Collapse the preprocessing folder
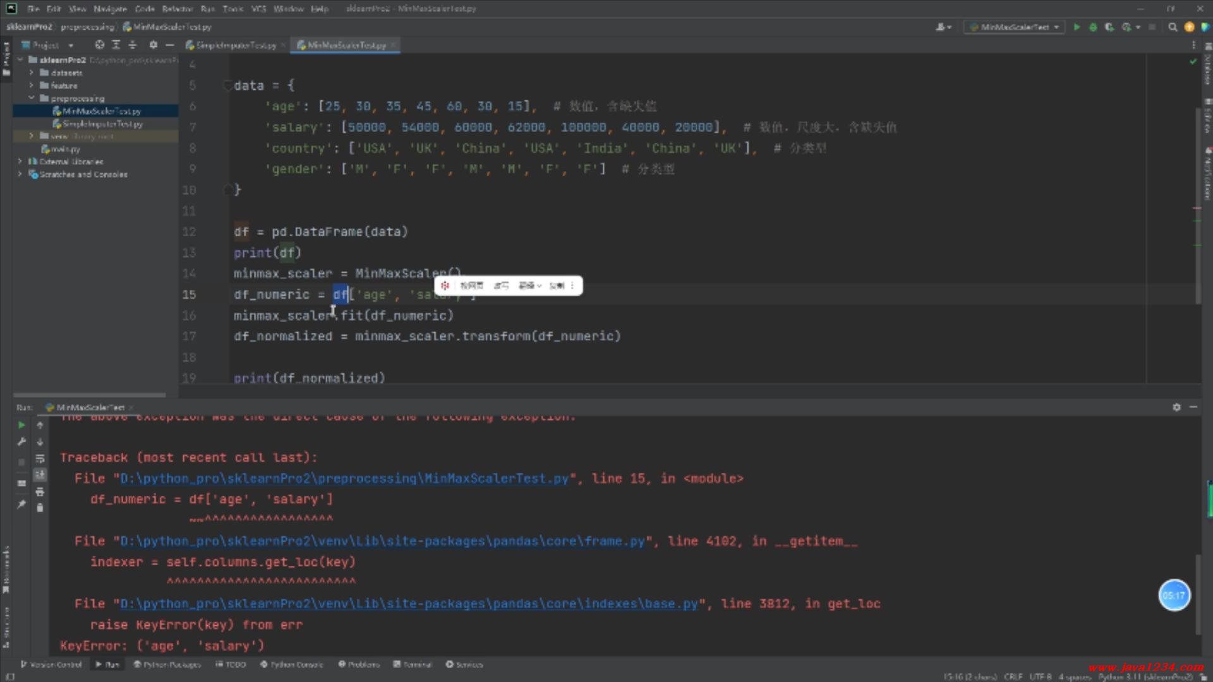Screen dimensions: 1213x682 tap(32, 98)
